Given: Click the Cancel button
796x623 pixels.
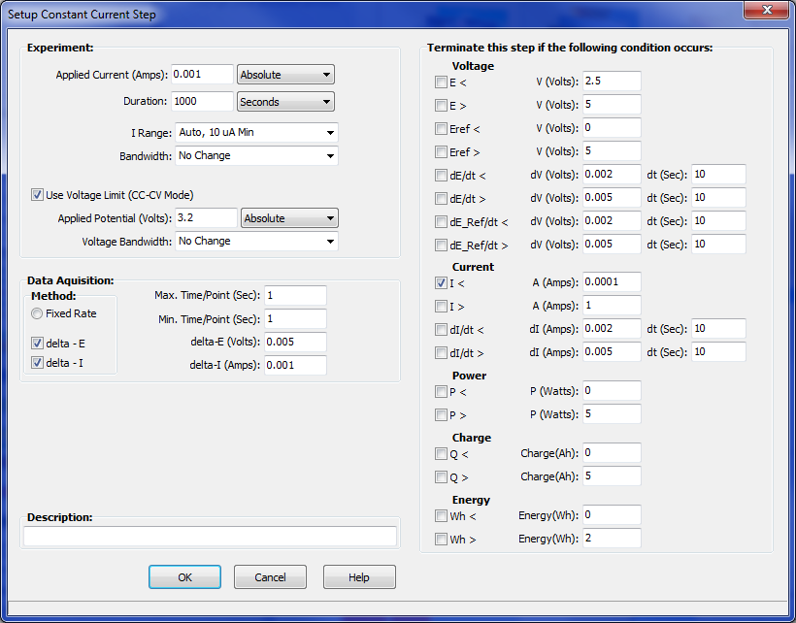Looking at the screenshot, I should [270, 577].
